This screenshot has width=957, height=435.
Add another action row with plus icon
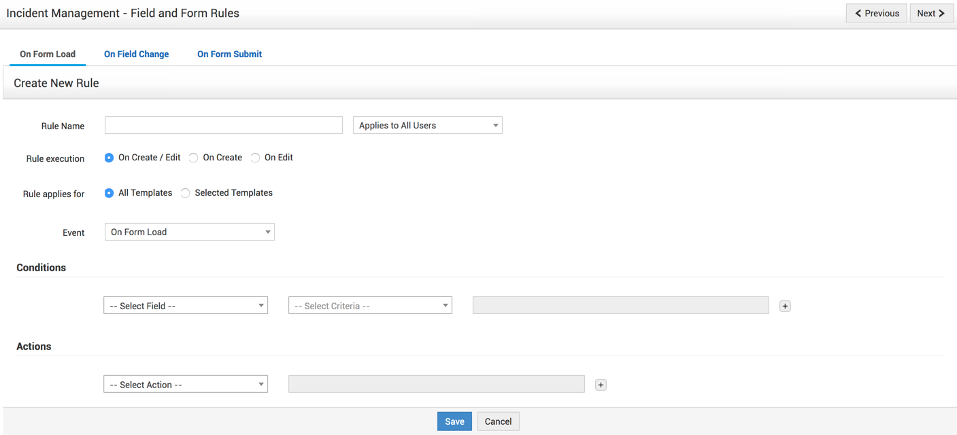[x=601, y=385]
